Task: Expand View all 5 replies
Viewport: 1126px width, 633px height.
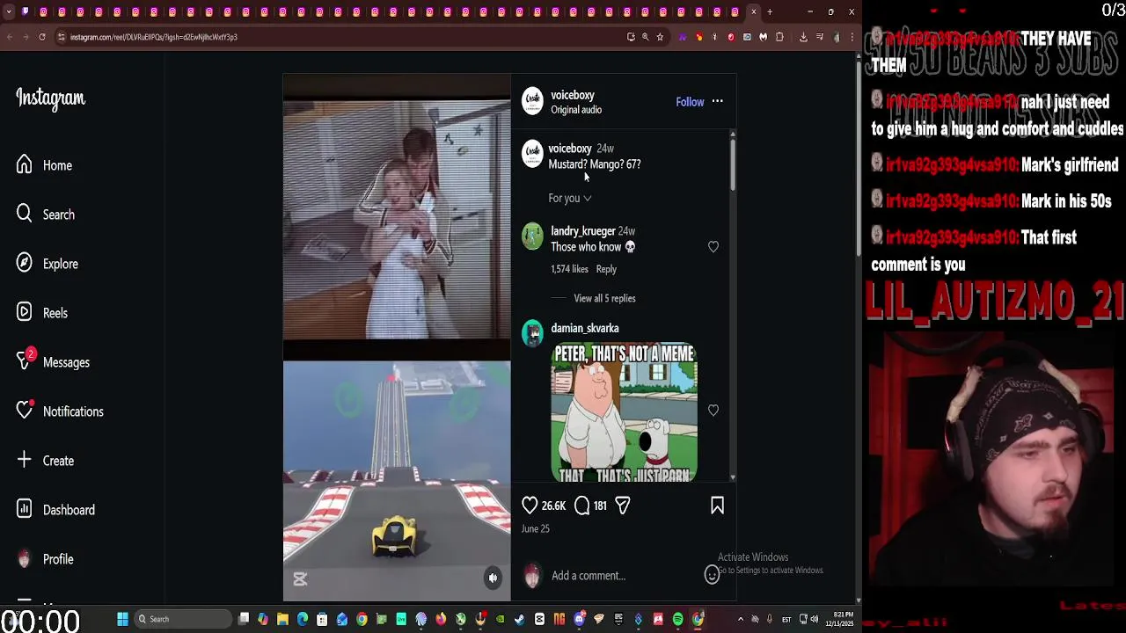Action: tap(604, 299)
